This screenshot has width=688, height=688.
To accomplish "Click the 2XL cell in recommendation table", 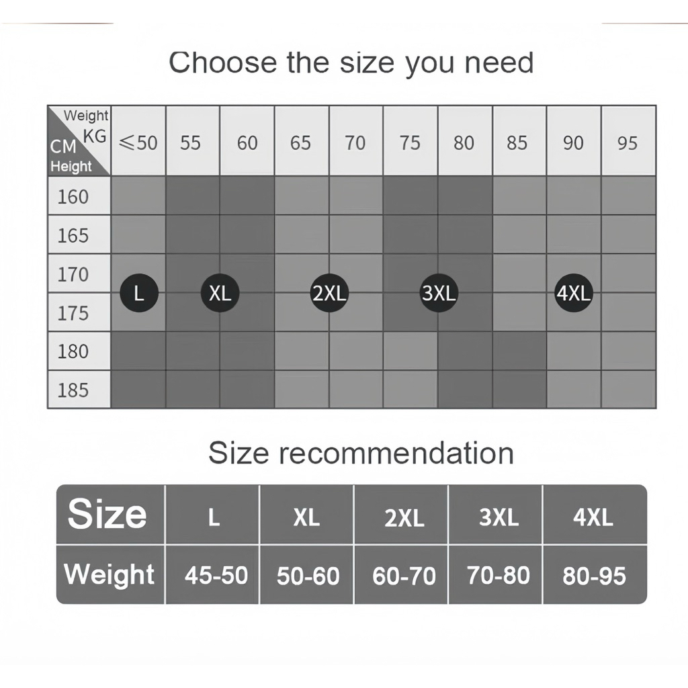I will tap(404, 518).
